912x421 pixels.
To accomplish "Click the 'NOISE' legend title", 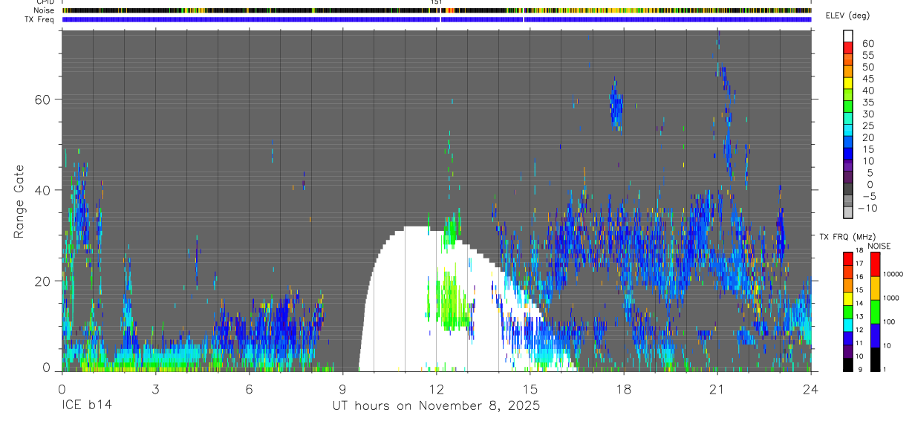I will click(879, 246).
